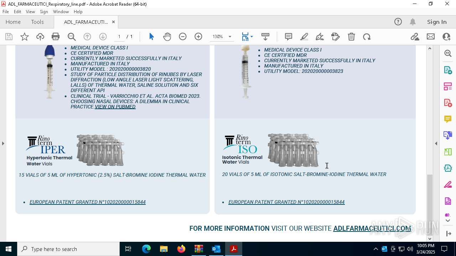Open the IPER European patent granted link
Screen dimensions: 456x256
point(88,202)
